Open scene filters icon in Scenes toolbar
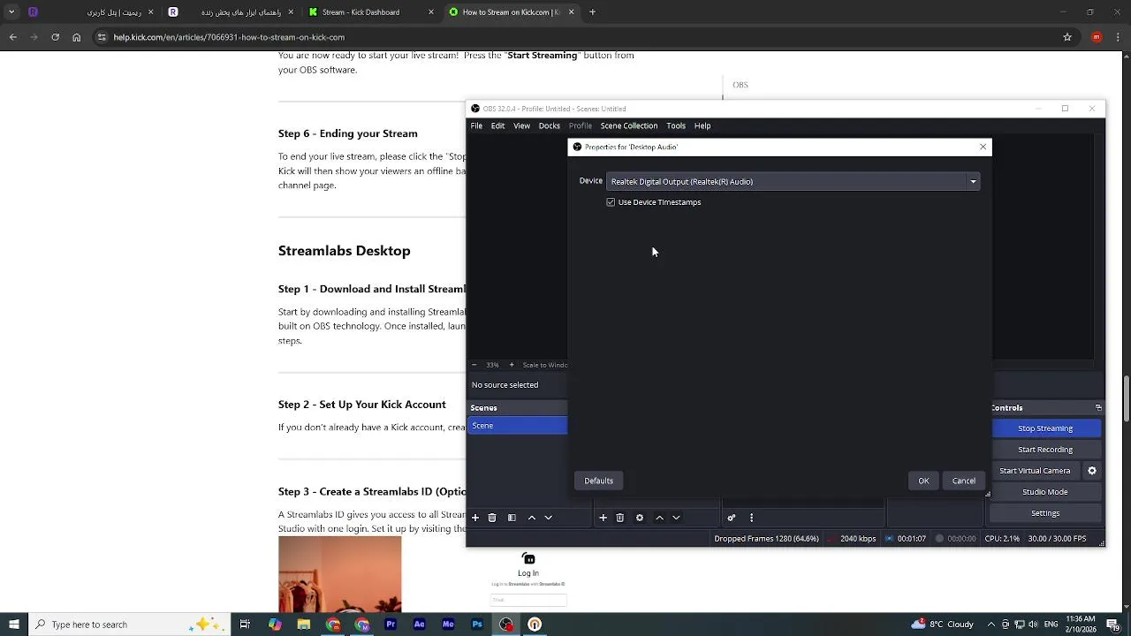The height and width of the screenshot is (636, 1131). tap(512, 518)
